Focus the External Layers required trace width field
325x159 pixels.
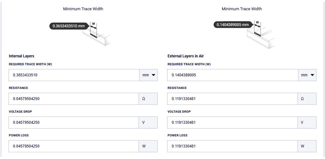(x=233, y=75)
